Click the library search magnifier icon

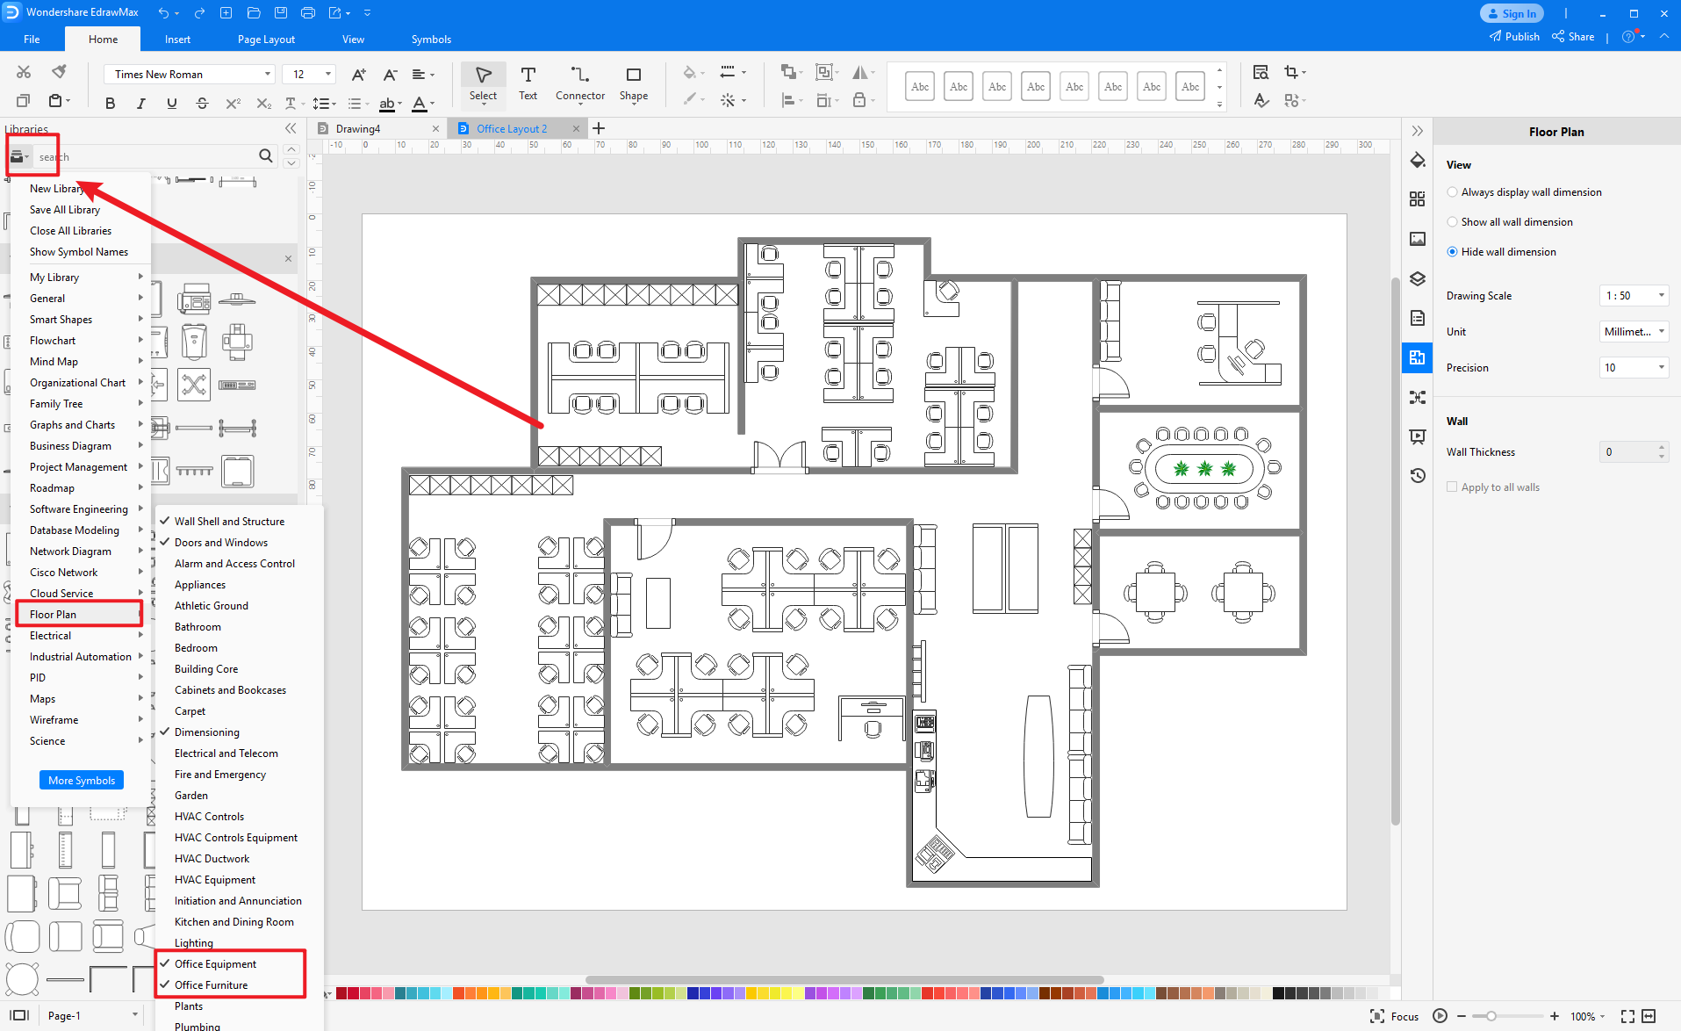pyautogui.click(x=266, y=155)
